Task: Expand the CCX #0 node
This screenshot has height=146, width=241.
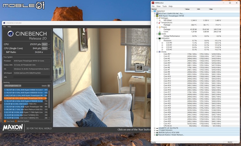Action: [x=162, y=43]
